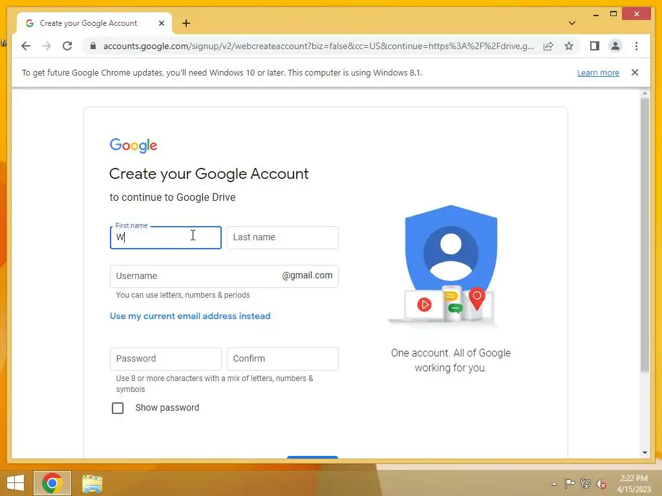
Task: Go back using Chrome's back arrow
Action: point(26,46)
